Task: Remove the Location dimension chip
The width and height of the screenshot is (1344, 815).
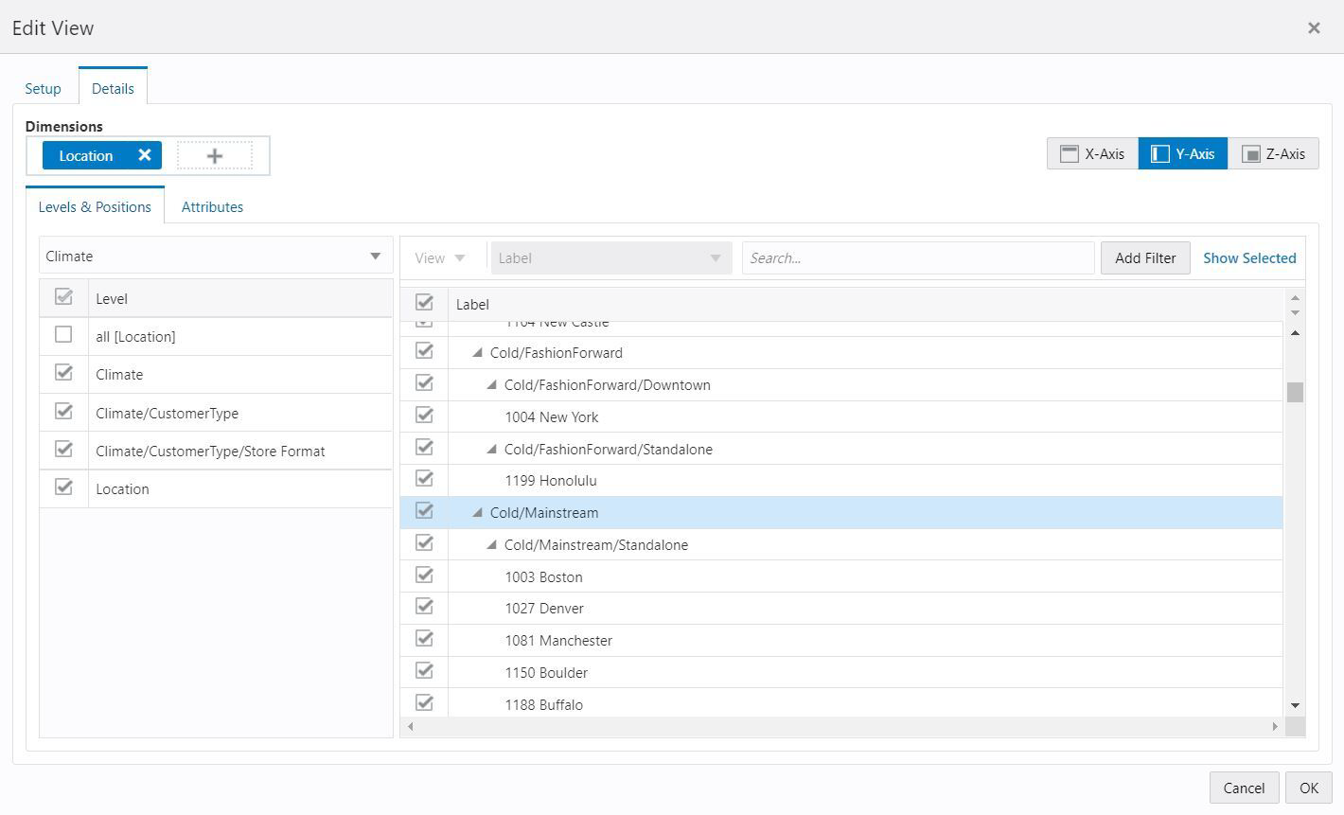Action: [145, 155]
